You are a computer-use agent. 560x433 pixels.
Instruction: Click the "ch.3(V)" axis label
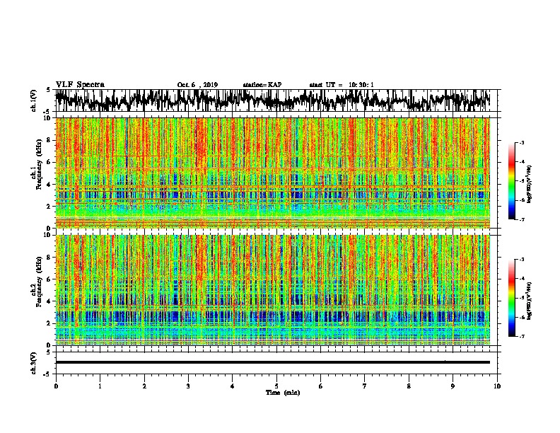[x=33, y=363]
